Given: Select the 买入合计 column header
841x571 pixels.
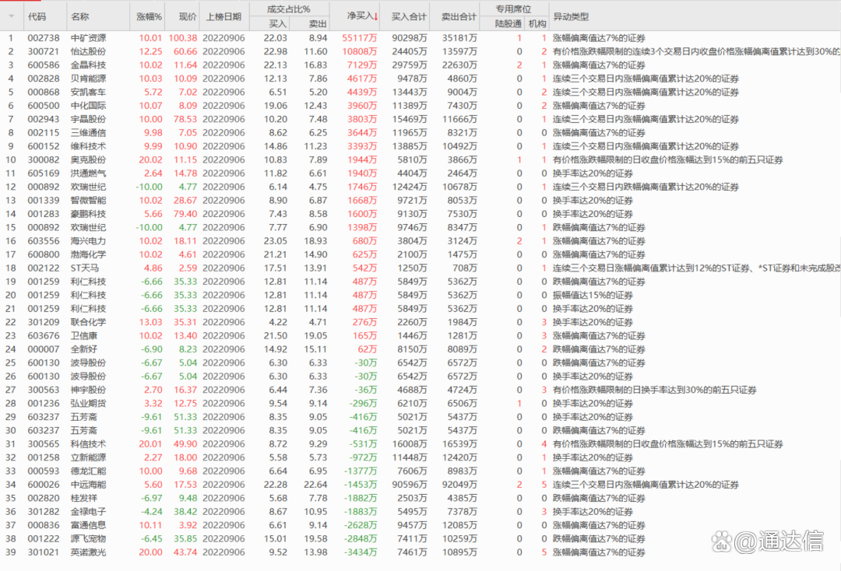Looking at the screenshot, I should pos(409,16).
